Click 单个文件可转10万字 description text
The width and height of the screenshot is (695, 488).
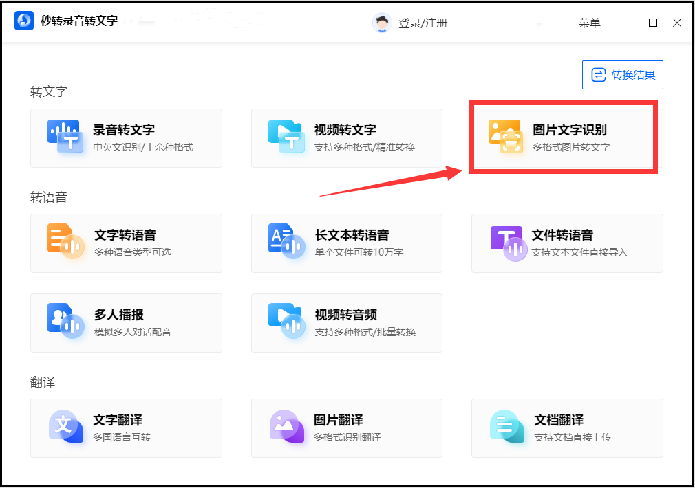coord(359,252)
